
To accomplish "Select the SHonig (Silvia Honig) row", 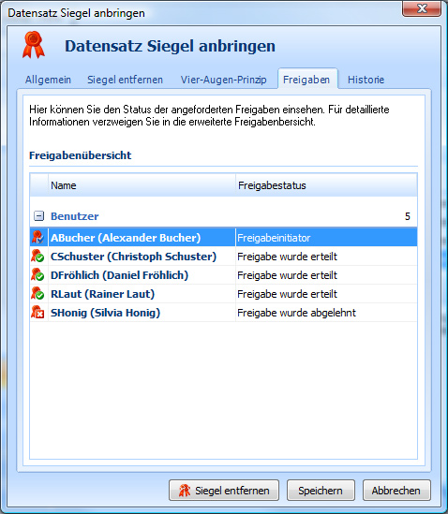I will (223, 313).
